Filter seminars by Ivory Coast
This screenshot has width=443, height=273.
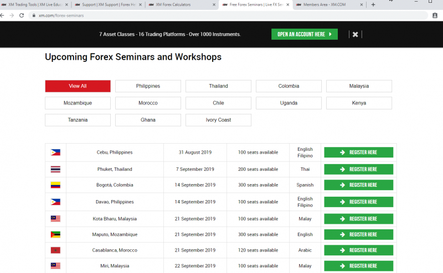(218, 120)
